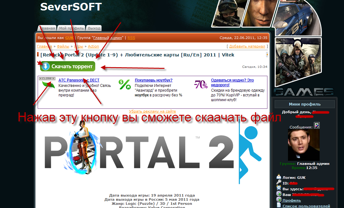Open the Главная navigation tab
The image size is (344, 208).
pyautogui.click(x=47, y=28)
